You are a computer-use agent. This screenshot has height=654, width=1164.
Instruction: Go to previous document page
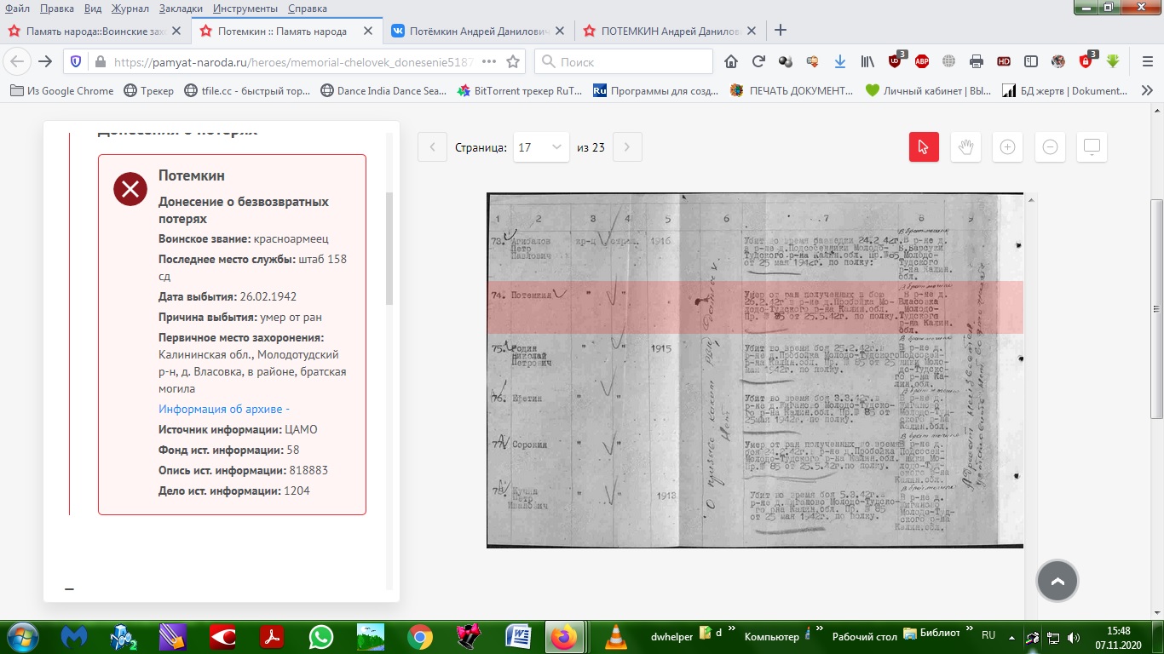(x=432, y=147)
